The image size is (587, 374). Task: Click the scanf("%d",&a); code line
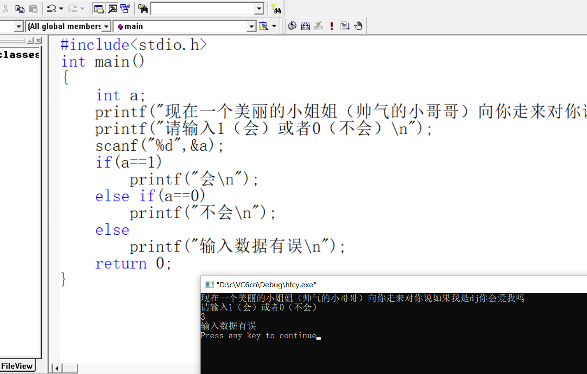(x=160, y=146)
